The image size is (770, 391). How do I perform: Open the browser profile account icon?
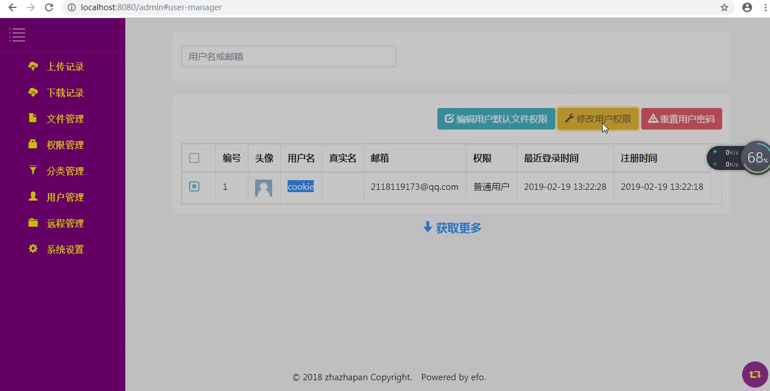[x=747, y=7]
